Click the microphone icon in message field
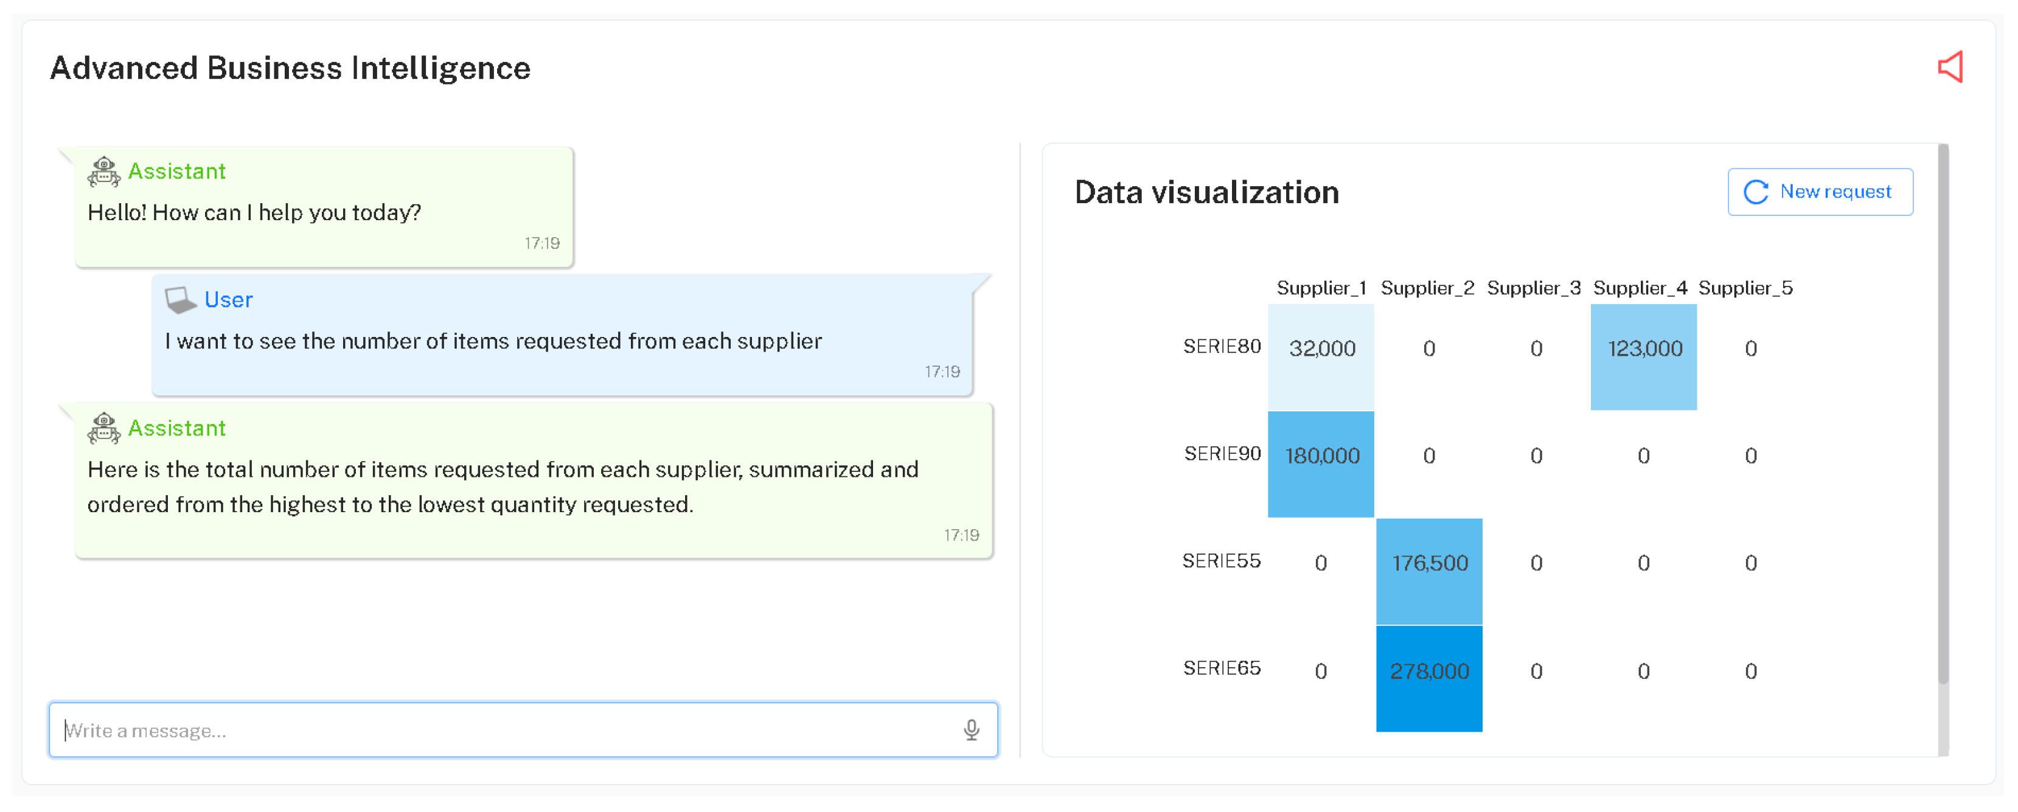 pyautogui.click(x=970, y=730)
